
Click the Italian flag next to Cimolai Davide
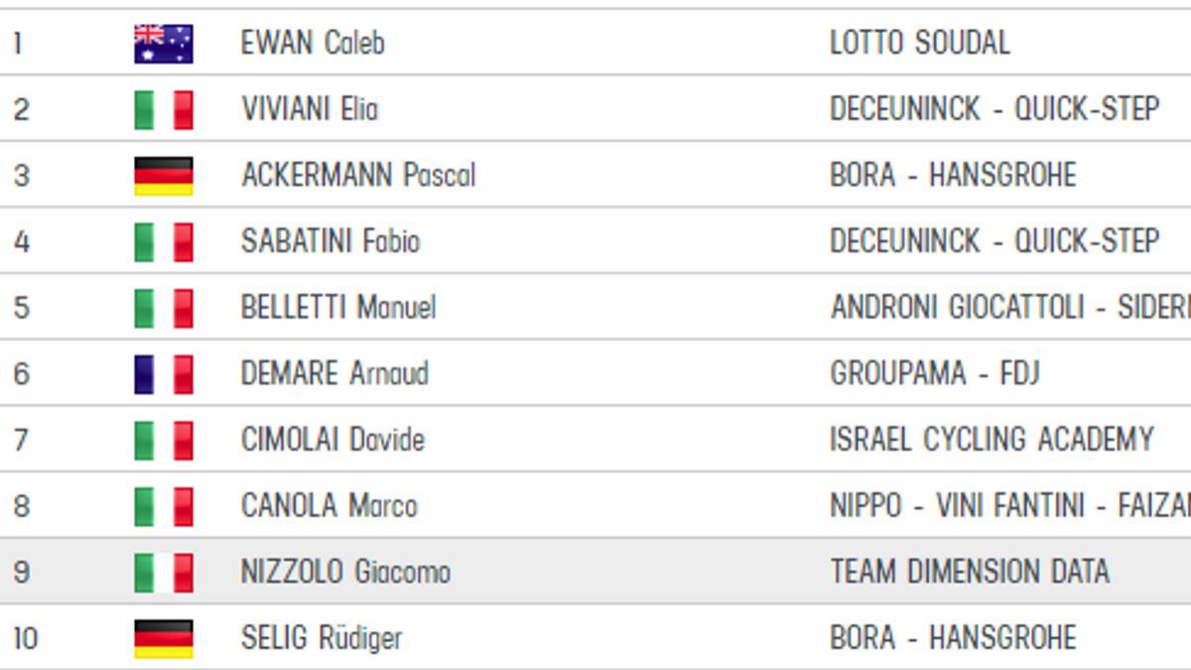point(164,441)
